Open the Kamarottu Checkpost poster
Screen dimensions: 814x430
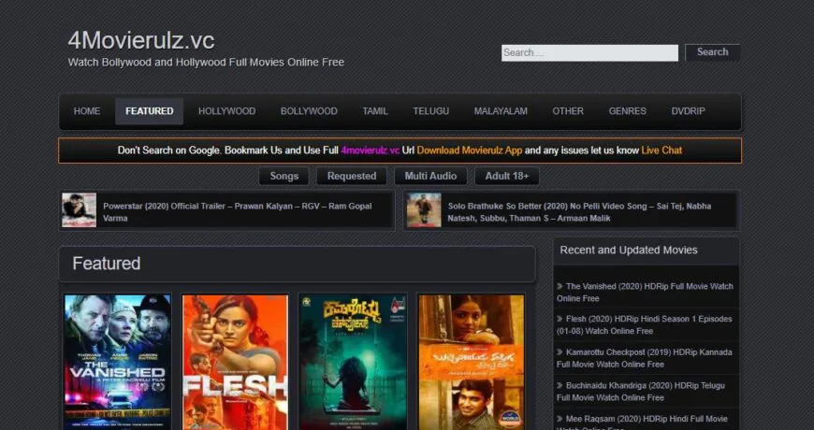coord(353,362)
